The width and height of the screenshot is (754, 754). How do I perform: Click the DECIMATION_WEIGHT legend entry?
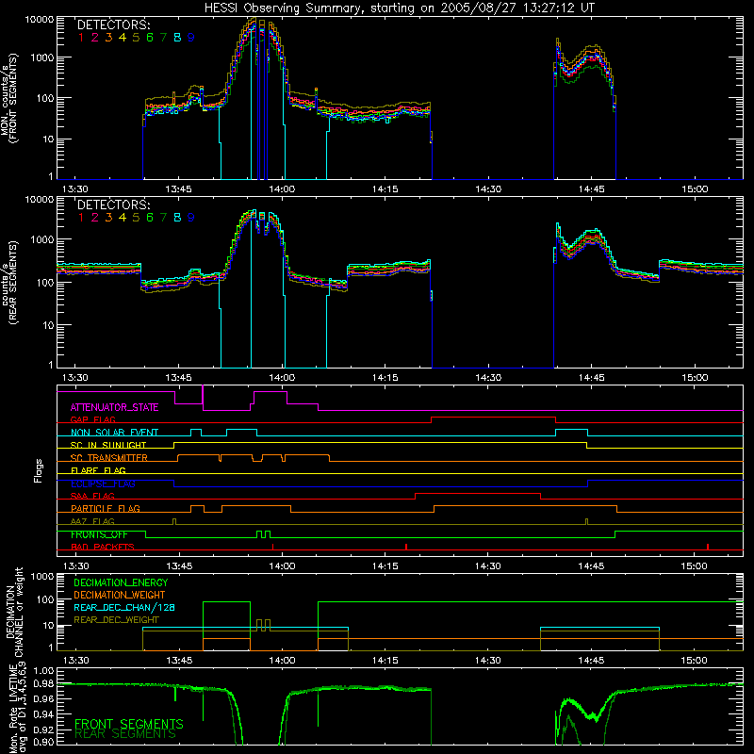[120, 595]
